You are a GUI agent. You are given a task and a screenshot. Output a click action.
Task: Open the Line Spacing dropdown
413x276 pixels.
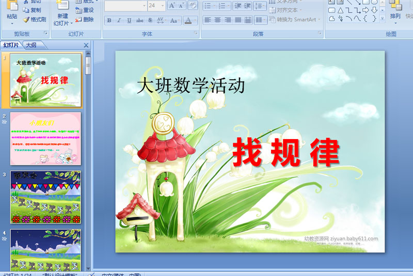point(260,6)
